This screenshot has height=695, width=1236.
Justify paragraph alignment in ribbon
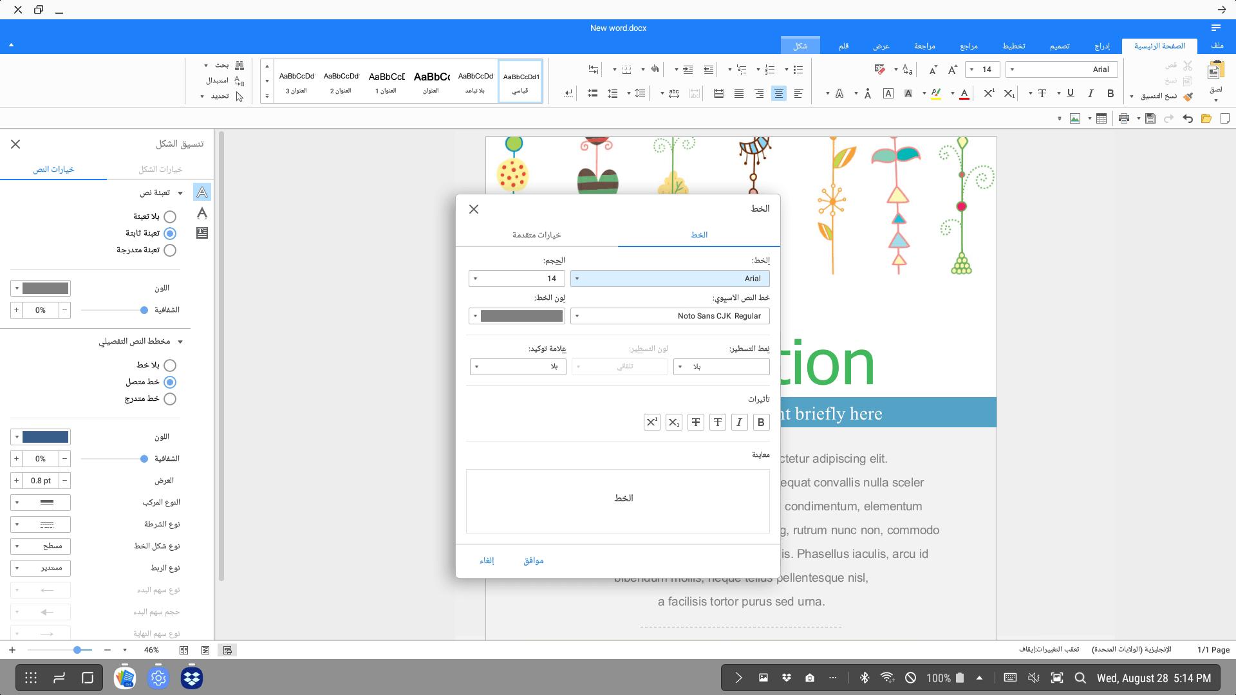(x=739, y=94)
